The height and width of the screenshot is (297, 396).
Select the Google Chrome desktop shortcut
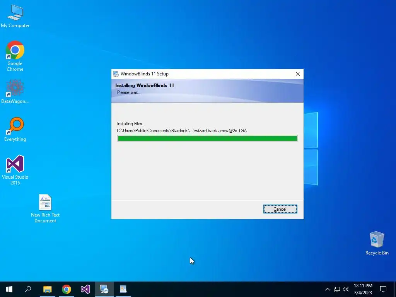coord(15,56)
